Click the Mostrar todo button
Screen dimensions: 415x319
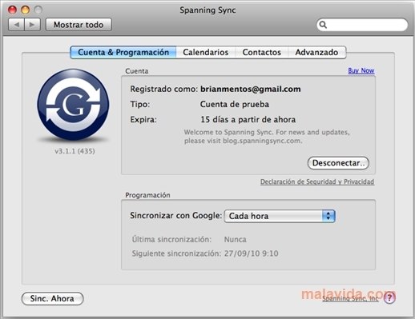tap(79, 25)
